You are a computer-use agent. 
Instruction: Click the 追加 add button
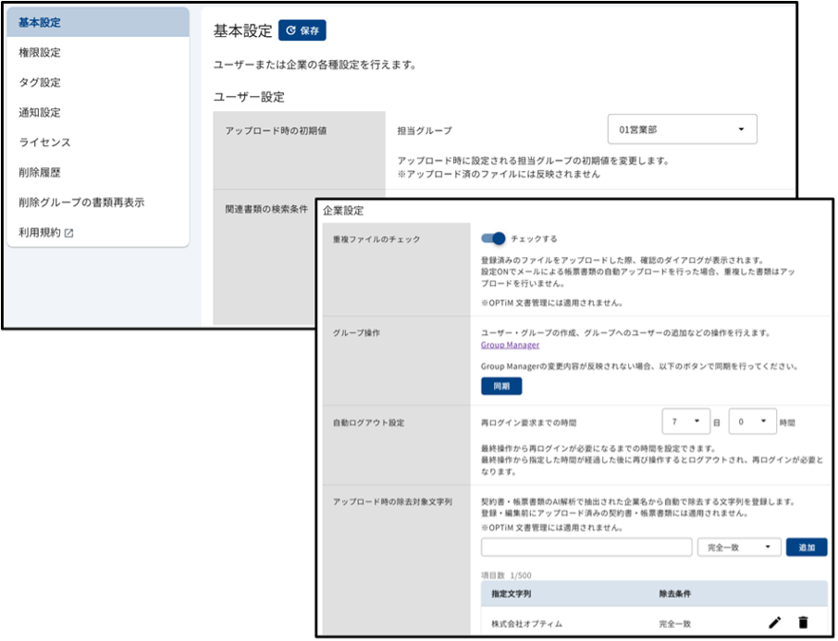click(806, 548)
